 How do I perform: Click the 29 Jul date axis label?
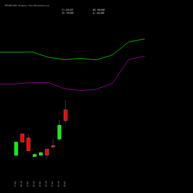coord(64,184)
